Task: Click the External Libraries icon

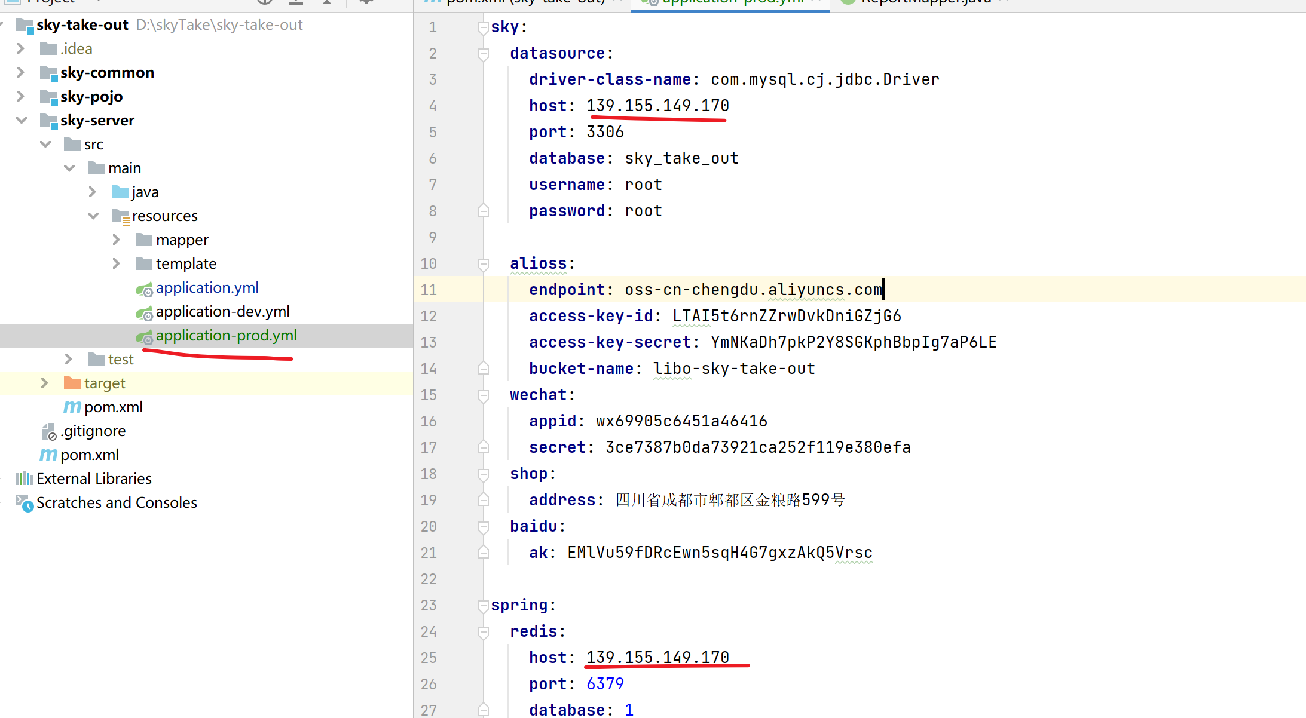Action: pyautogui.click(x=25, y=478)
